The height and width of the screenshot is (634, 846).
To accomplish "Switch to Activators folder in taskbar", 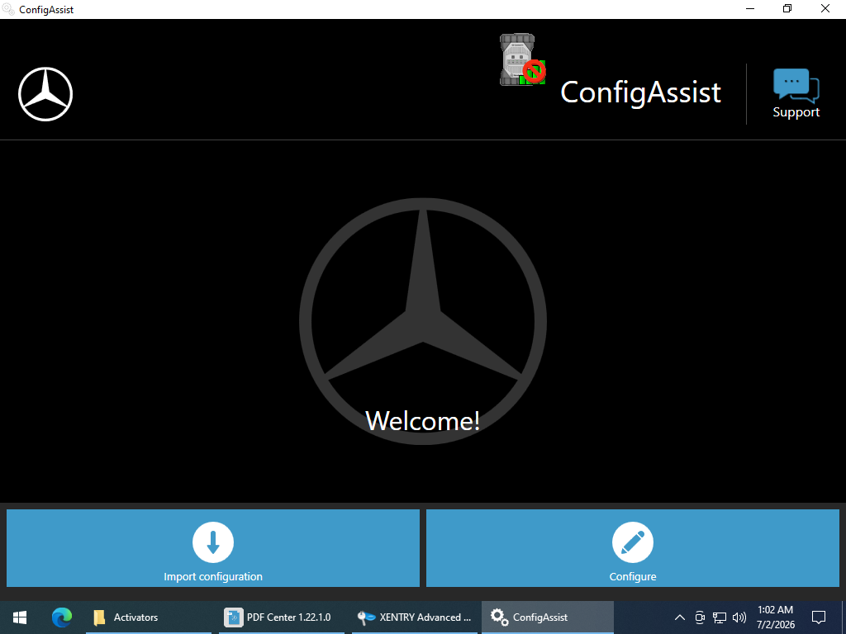I will pos(149,617).
